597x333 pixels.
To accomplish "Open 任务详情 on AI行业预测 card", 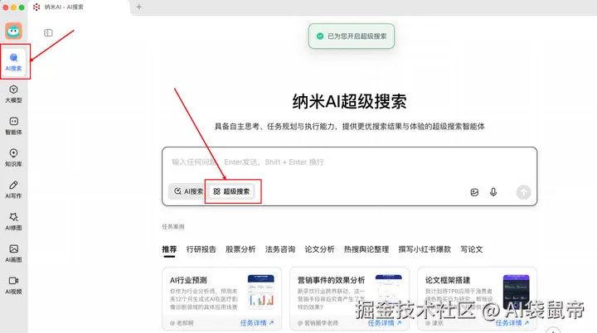I will tap(257, 323).
